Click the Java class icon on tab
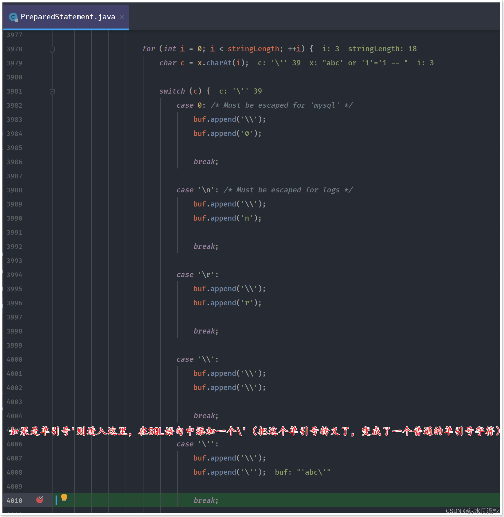 tap(13, 17)
